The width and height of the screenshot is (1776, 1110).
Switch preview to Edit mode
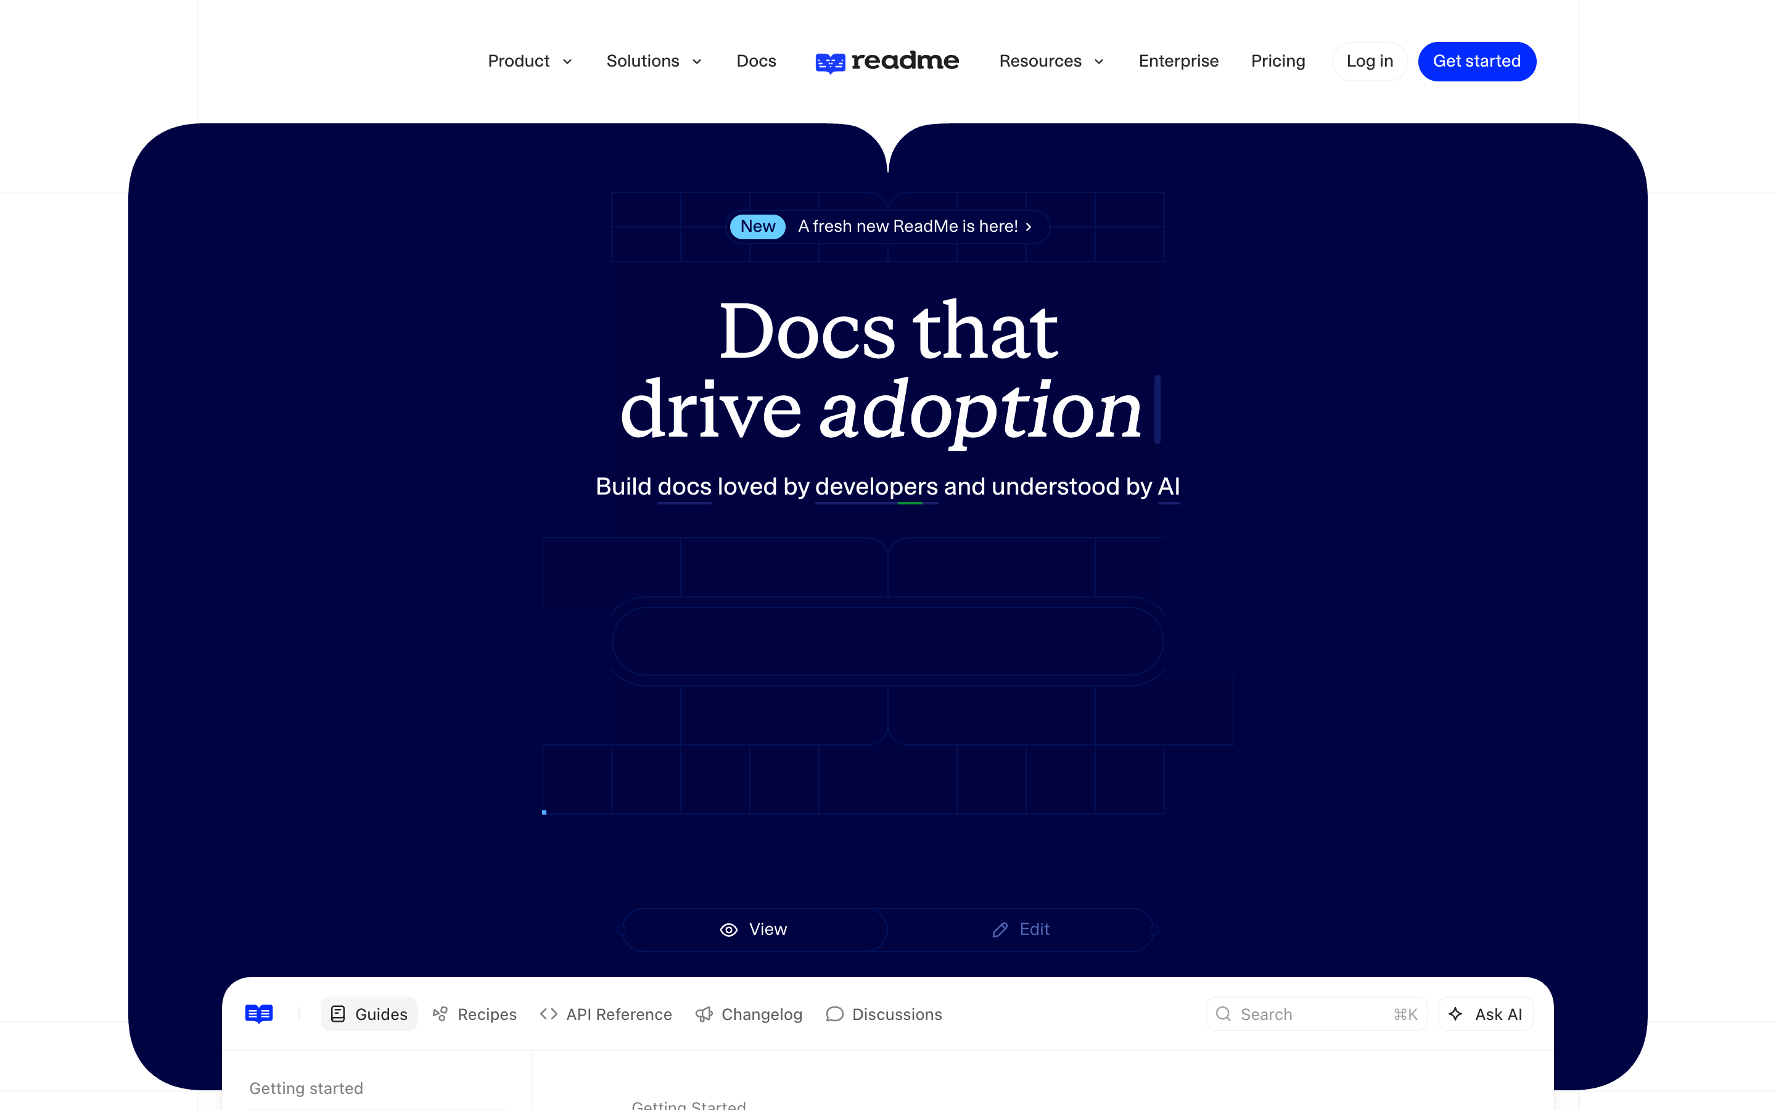(x=1021, y=929)
